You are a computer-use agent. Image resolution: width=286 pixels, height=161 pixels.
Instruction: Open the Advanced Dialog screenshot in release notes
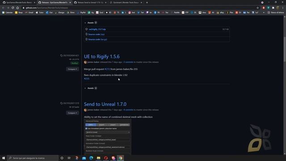[107, 136]
